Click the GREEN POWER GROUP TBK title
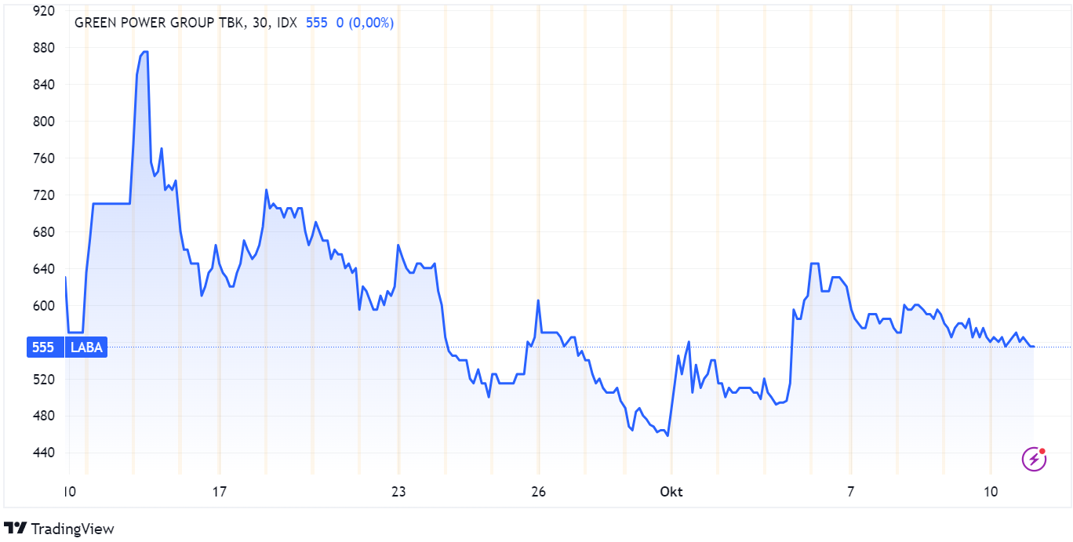The image size is (1073, 542). coord(158,23)
